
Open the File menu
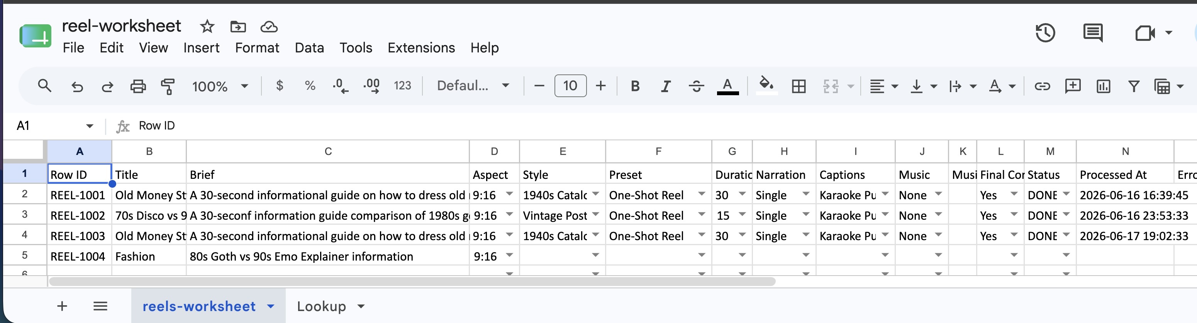coord(73,48)
